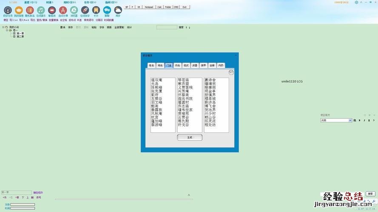
Task: Collapse the 卷一 volume node
Action: [7, 30]
